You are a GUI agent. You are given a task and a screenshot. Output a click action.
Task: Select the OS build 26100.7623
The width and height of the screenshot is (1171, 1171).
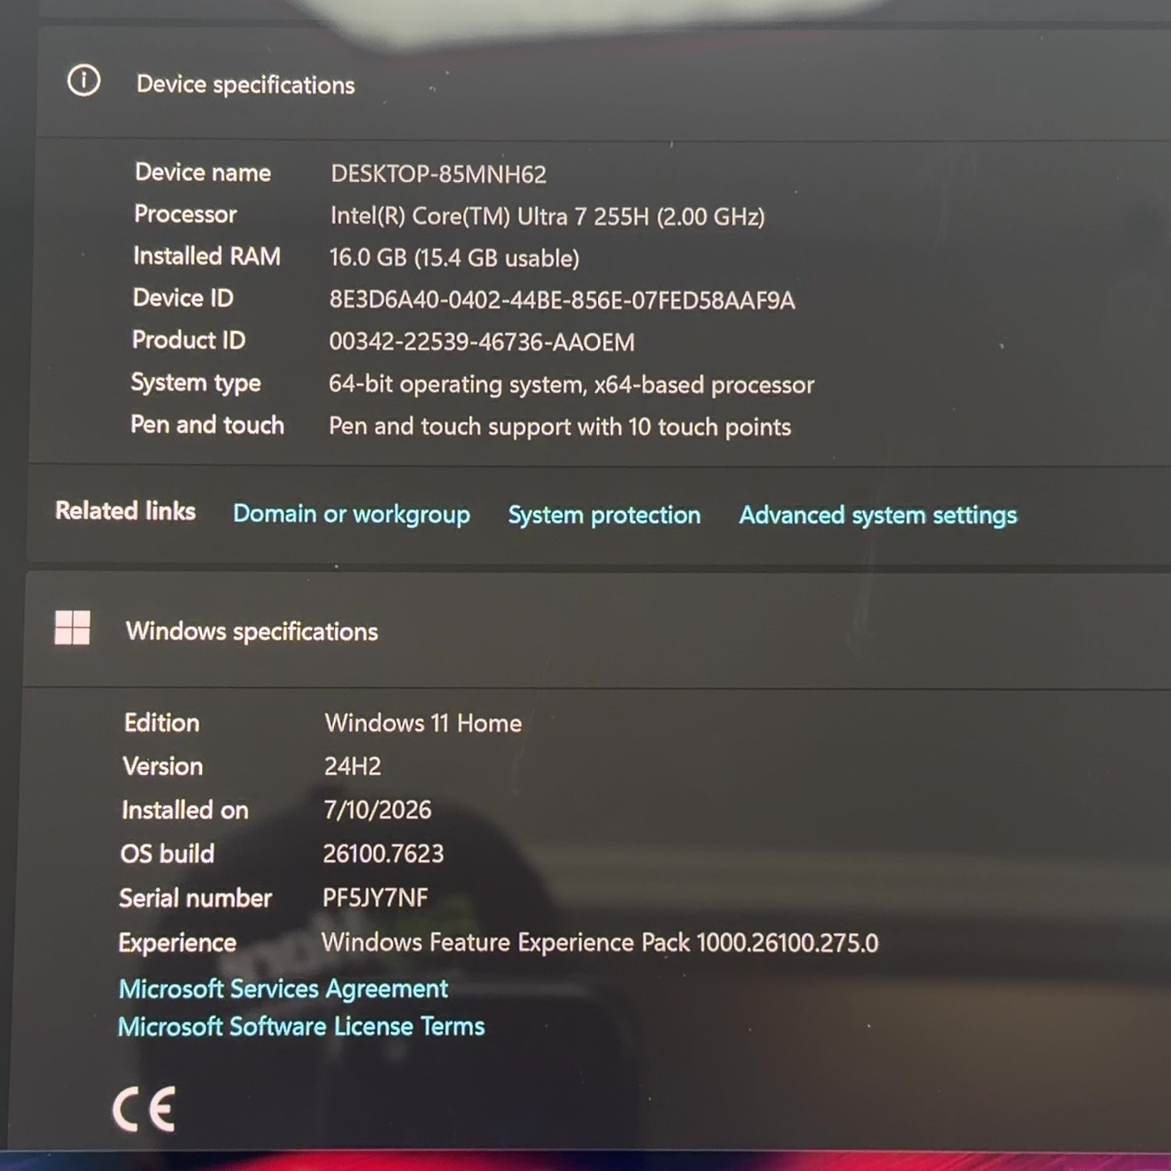tap(383, 853)
